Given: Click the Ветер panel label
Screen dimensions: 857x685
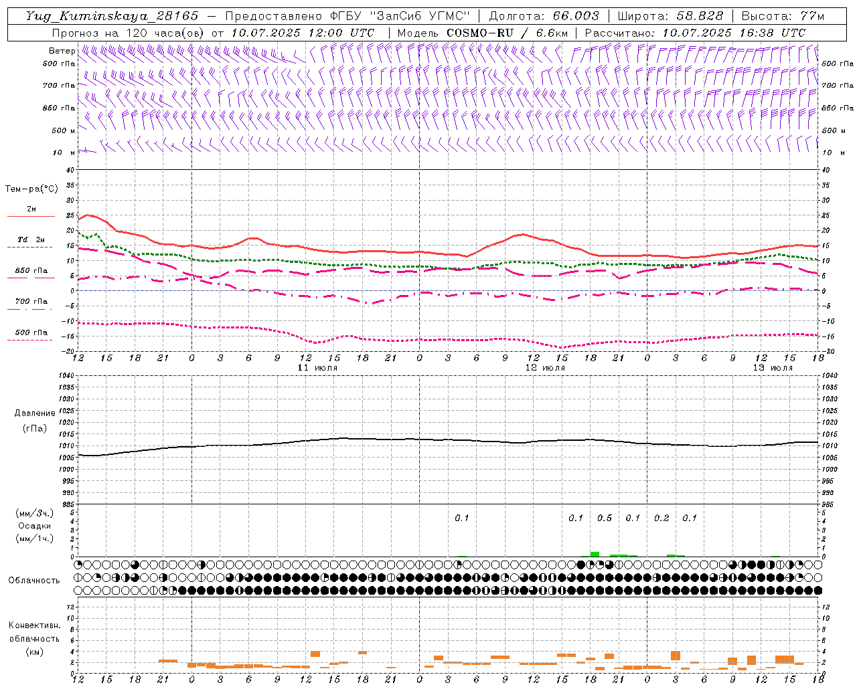Looking at the screenshot, I should [62, 51].
